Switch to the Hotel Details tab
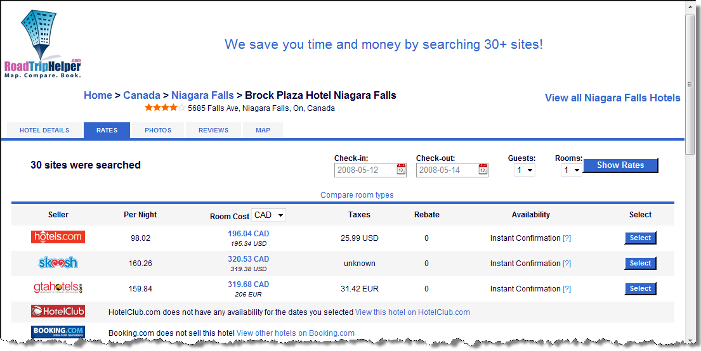Screen dimensions: 701x351 pyautogui.click(x=44, y=131)
